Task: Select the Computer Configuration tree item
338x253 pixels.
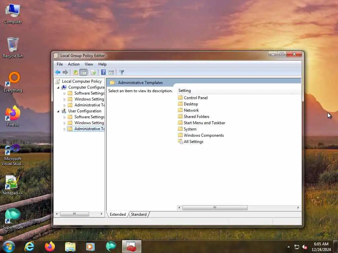Action: point(83,87)
